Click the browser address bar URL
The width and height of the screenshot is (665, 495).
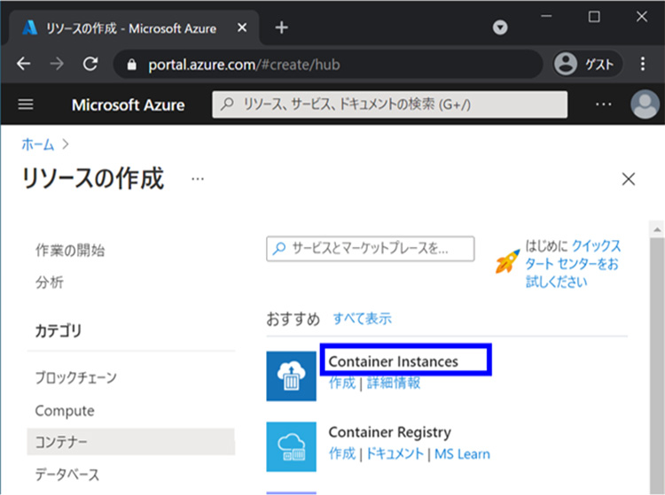tap(244, 65)
